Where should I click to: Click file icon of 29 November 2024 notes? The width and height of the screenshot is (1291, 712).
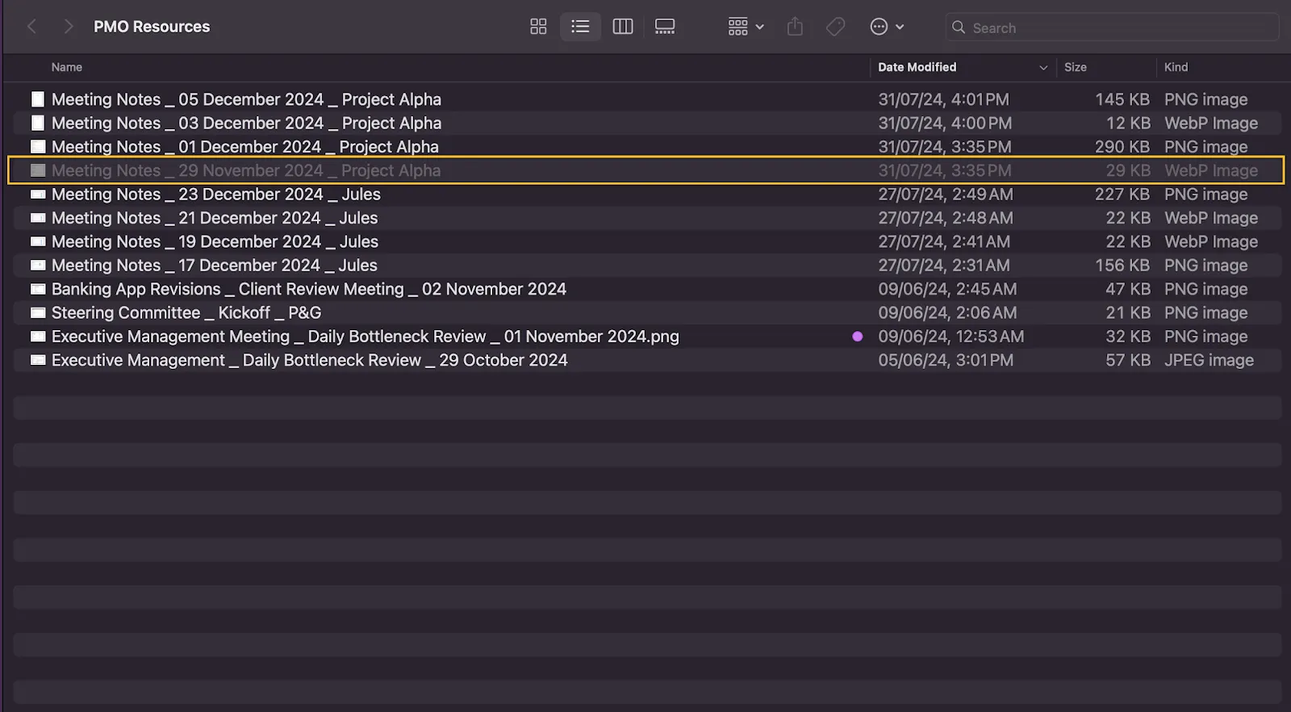(x=37, y=170)
